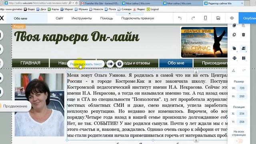Click the orange Хедер label
The width and height of the screenshot is (256, 144).
(19, 26)
